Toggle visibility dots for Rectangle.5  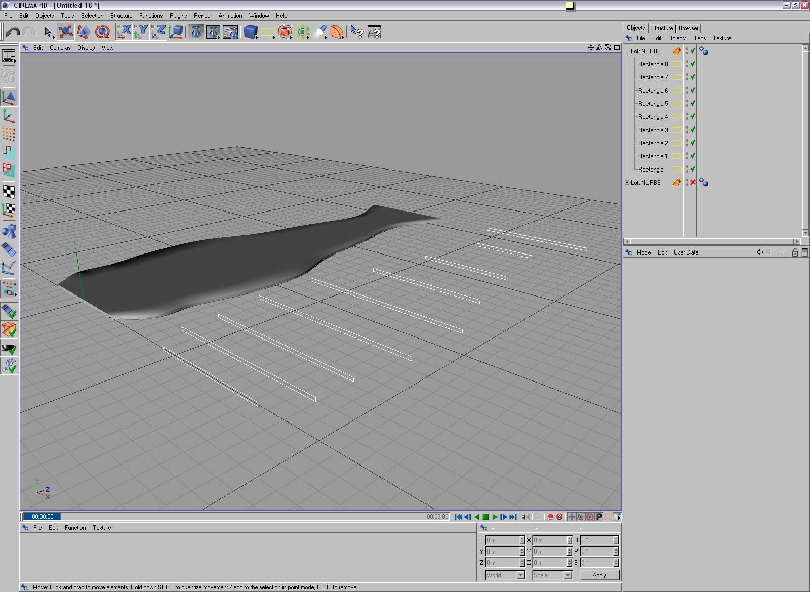pyautogui.click(x=687, y=103)
